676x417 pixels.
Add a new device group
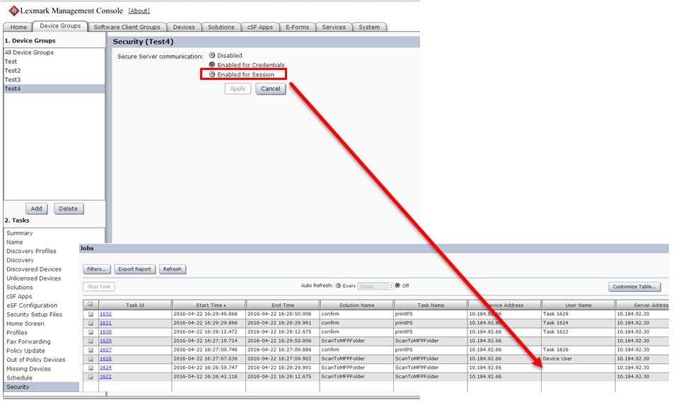tap(37, 208)
